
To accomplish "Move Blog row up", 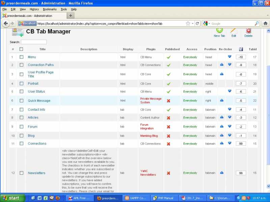I will pyautogui.click(x=222, y=135).
